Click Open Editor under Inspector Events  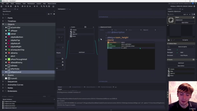181,66
